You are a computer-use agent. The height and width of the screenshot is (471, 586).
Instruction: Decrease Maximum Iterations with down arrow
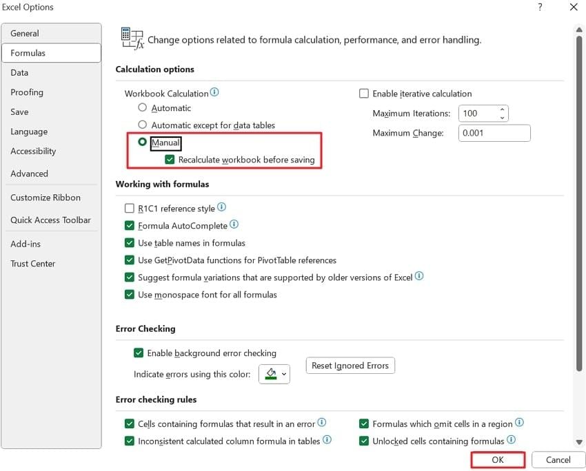pyautogui.click(x=503, y=118)
